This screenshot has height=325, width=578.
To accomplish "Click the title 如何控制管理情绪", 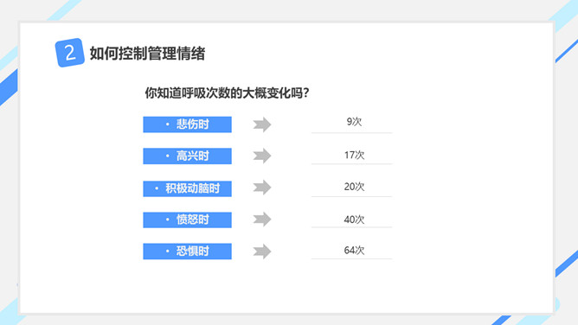I will (x=147, y=54).
